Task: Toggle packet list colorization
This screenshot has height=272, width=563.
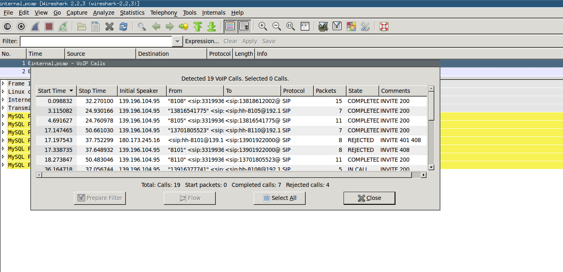Action: click(x=230, y=27)
